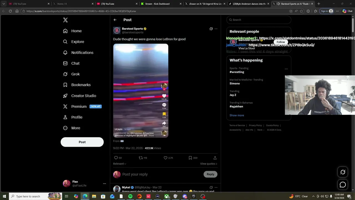Open floating Grok button at bottom right
Image resolution: width=355 pixels, height=200 pixels.
point(343,172)
